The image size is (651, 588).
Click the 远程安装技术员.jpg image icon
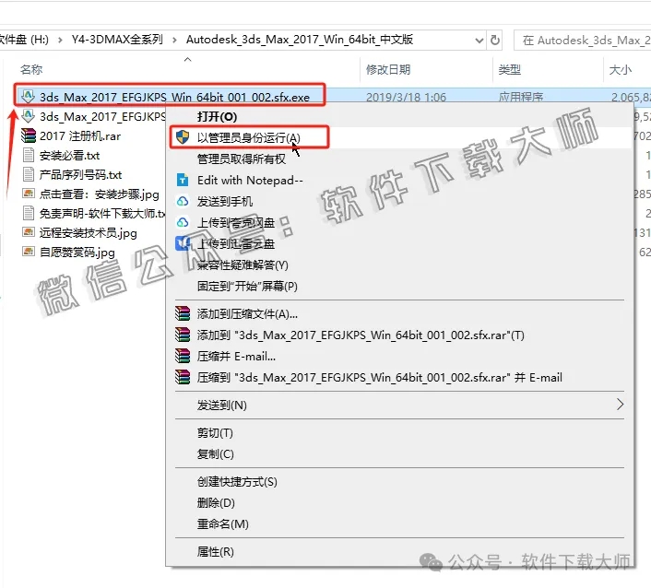(x=29, y=232)
